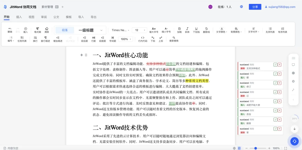Image resolution: width=302 pixels, height=150 pixels.
Task: Reject the deletion of 率
Action: pos(279,129)
